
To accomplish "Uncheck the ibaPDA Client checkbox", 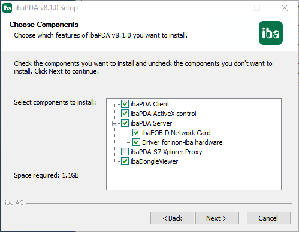I will pos(125,104).
